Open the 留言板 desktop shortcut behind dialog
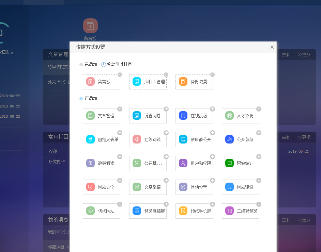Viewport: 321px width, 252px height. (x=90, y=26)
